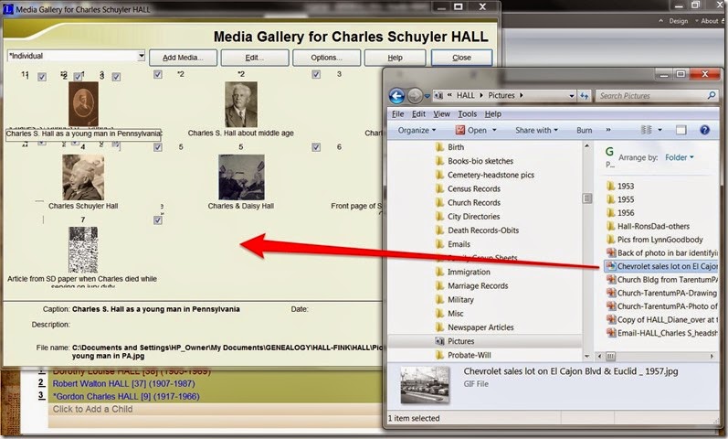The height and width of the screenshot is (439, 728).
Task: Select Chevrolet sales lot on El Cajon file
Action: [661, 266]
